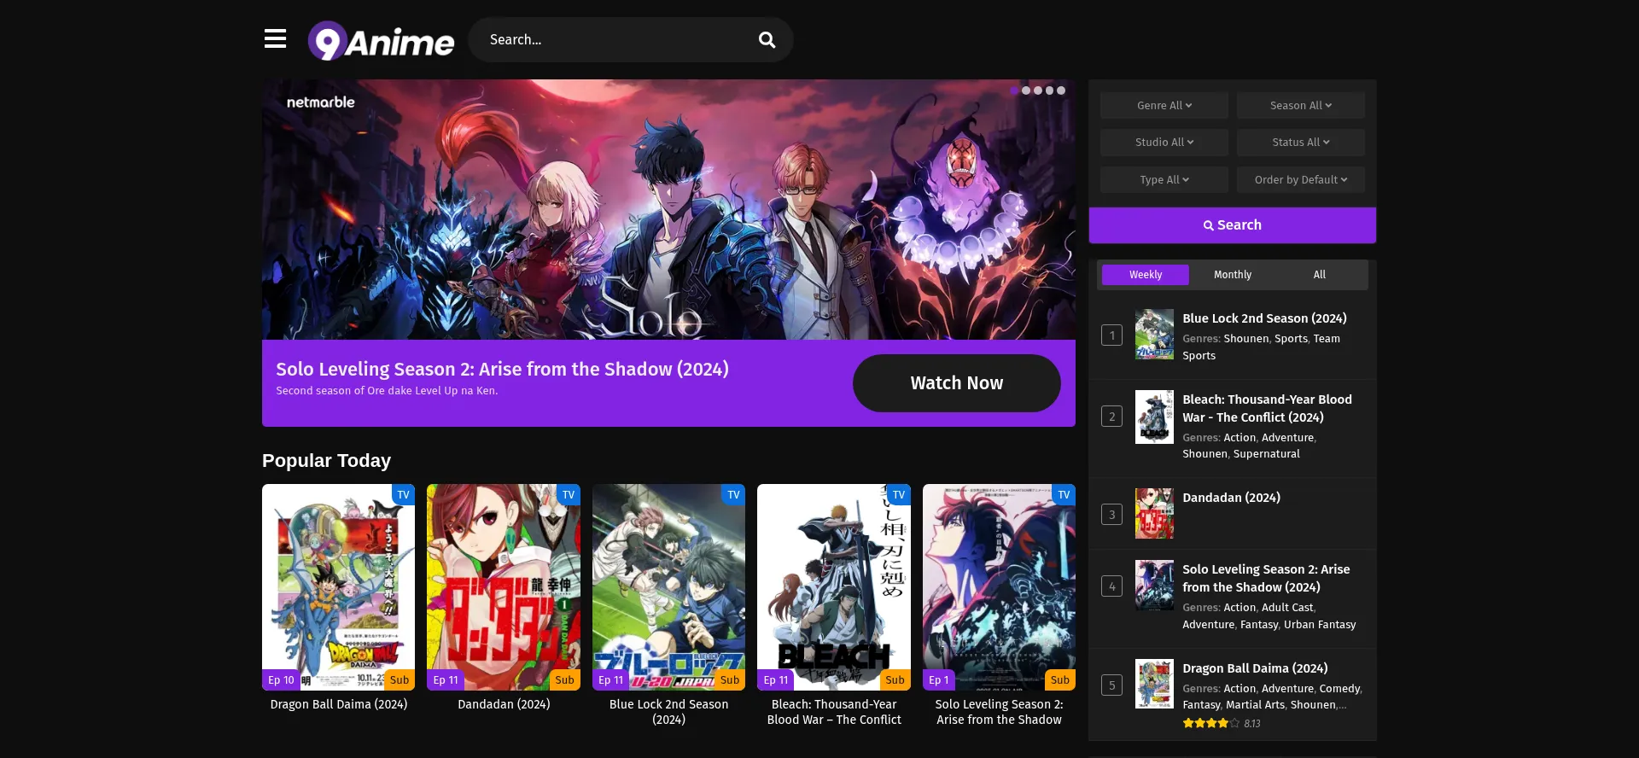Click Sub badge on Dragon Ball Daima card

400,680
